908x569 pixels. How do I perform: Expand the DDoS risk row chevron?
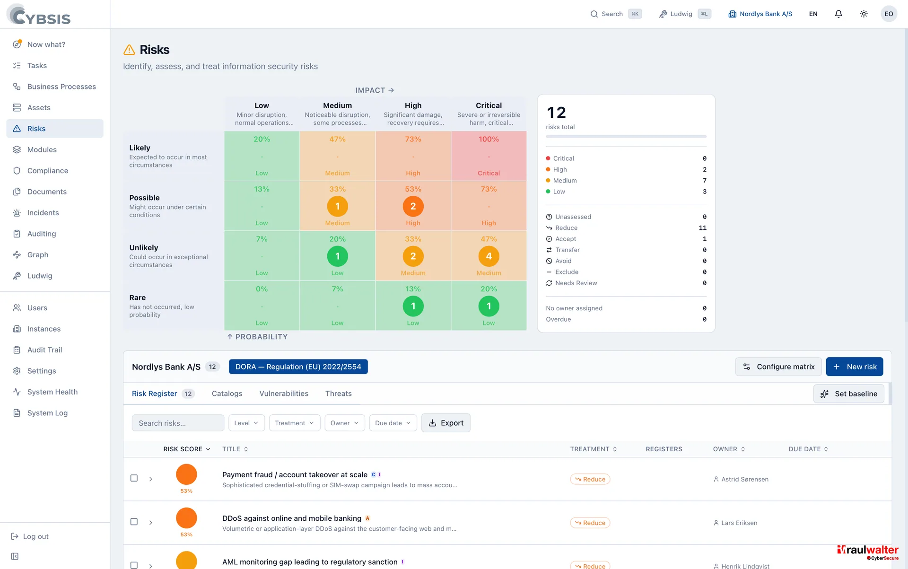pos(151,523)
